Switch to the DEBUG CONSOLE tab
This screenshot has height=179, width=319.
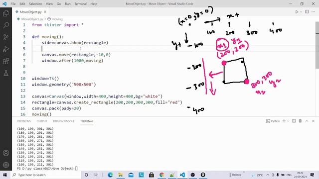pyautogui.click(x=63, y=121)
